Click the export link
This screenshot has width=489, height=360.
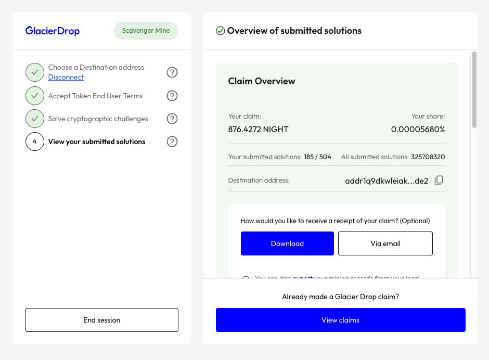tap(303, 278)
